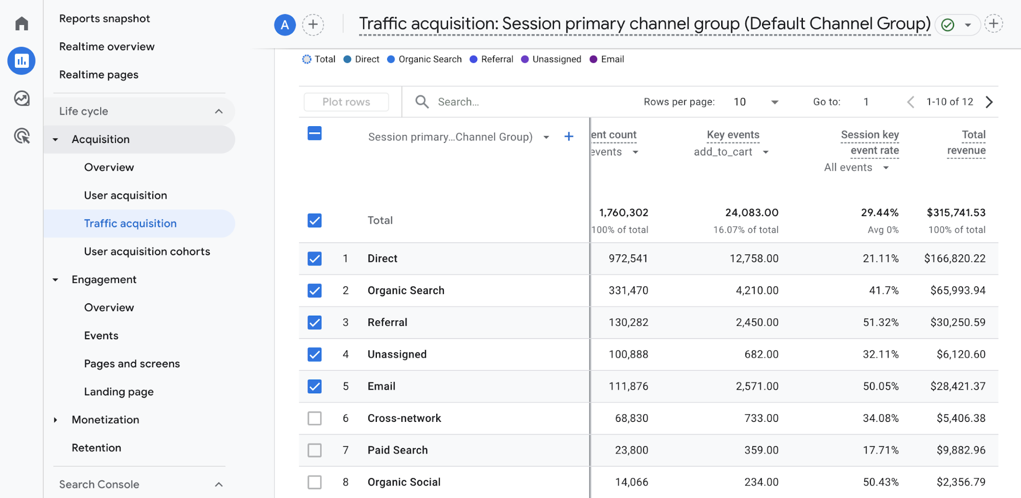Uncheck the Email row checkbox
This screenshot has width=1021, height=498.
[315, 386]
